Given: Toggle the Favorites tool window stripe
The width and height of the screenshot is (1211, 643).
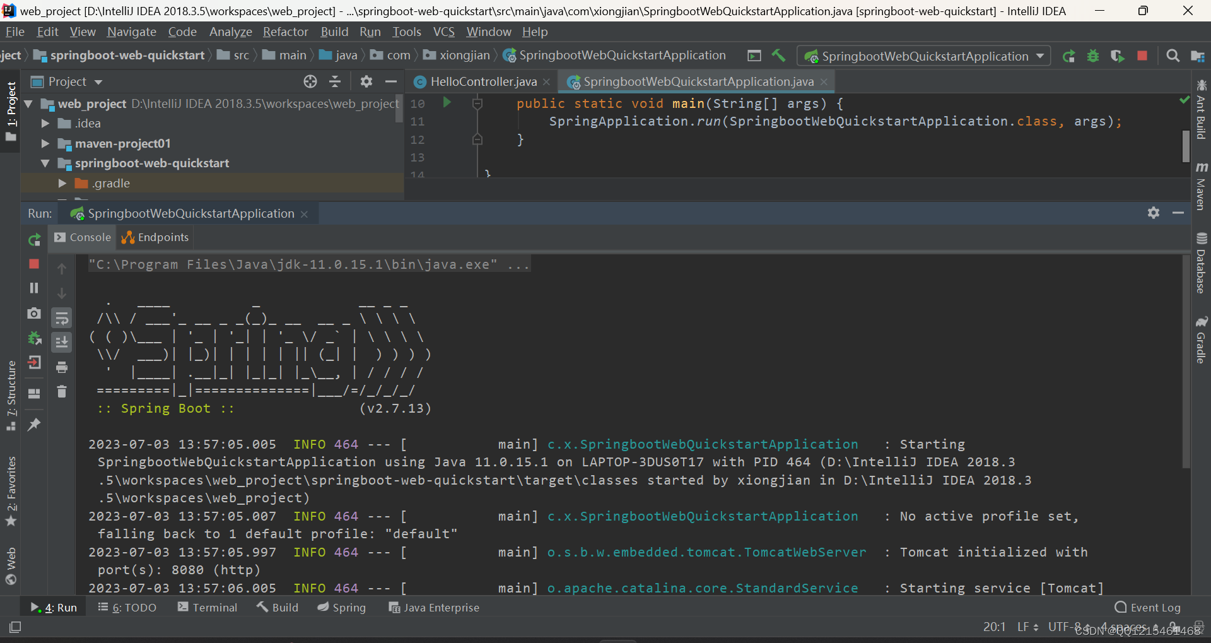Looking at the screenshot, I should point(11,491).
